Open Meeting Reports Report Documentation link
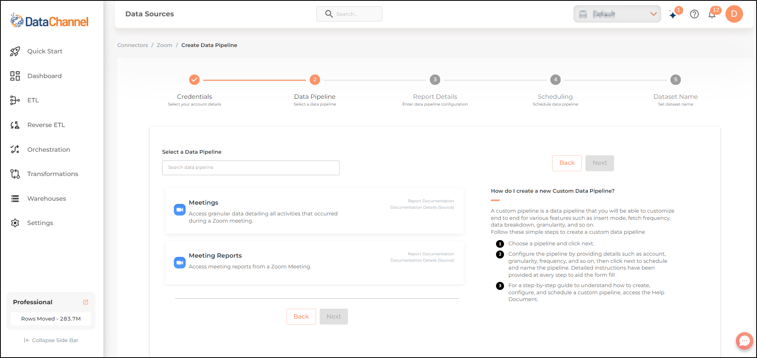The height and width of the screenshot is (358, 757). [431, 254]
